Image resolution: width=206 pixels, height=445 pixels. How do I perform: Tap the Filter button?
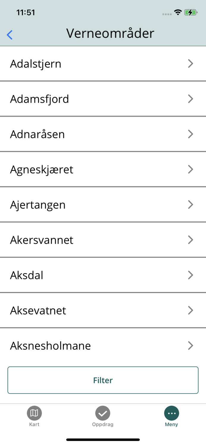coord(103,380)
